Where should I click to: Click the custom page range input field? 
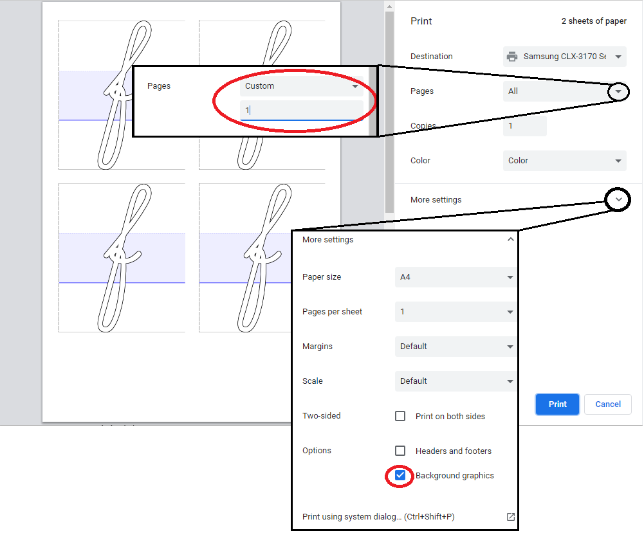click(301, 111)
